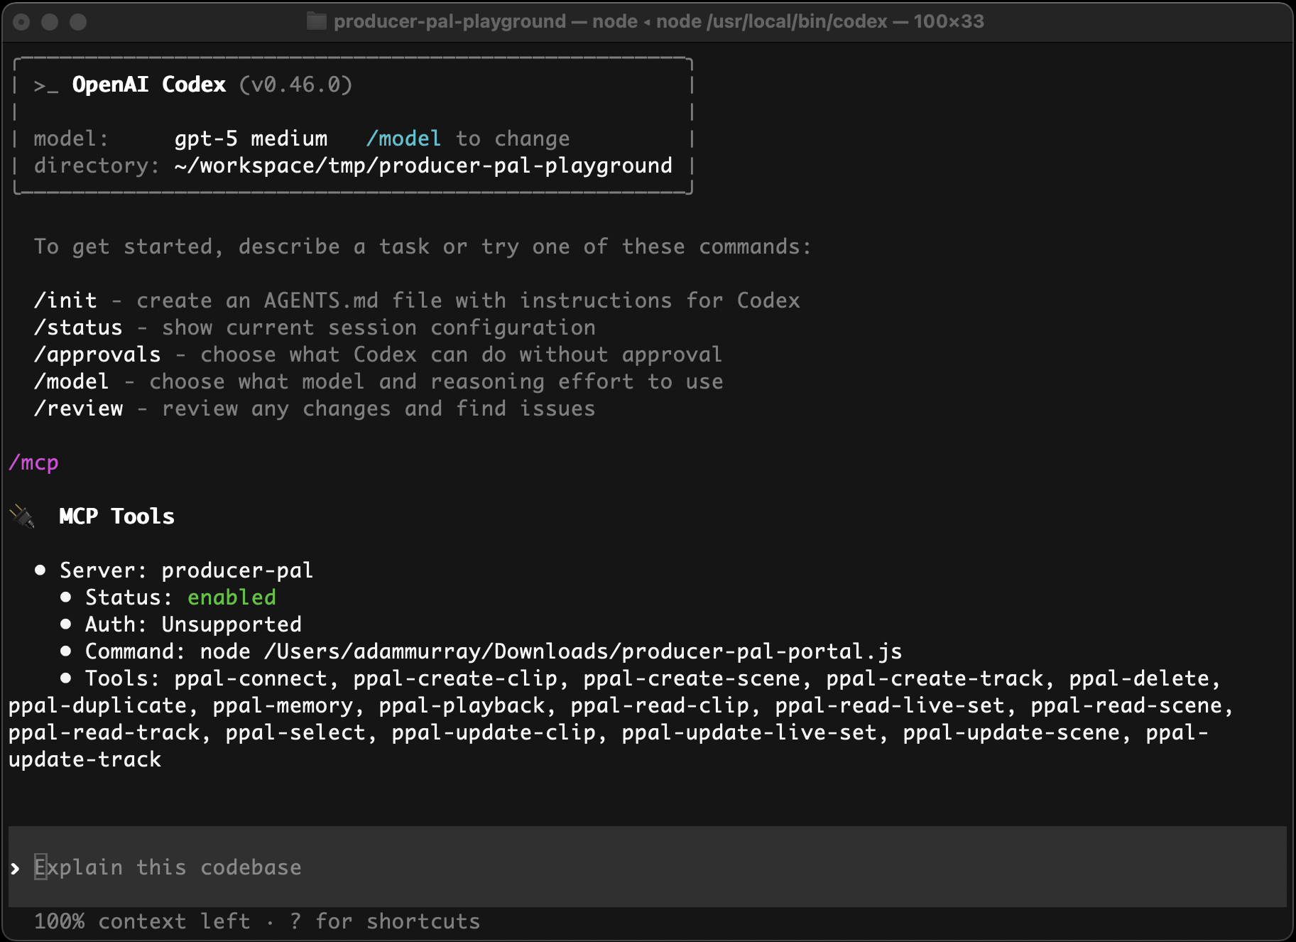
Task: Click the /review command link
Action: 78,408
